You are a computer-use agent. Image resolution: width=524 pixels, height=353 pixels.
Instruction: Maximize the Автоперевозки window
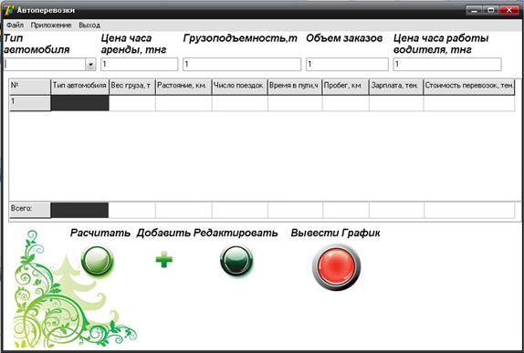point(490,10)
